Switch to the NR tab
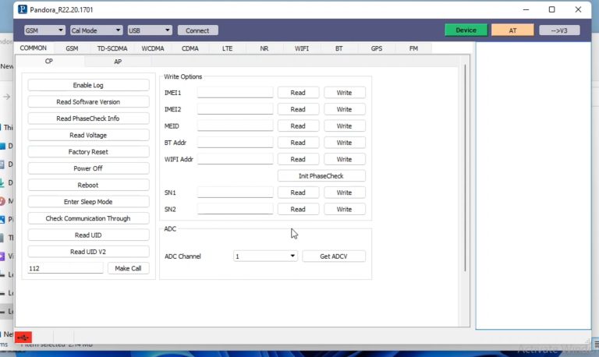 pyautogui.click(x=264, y=48)
